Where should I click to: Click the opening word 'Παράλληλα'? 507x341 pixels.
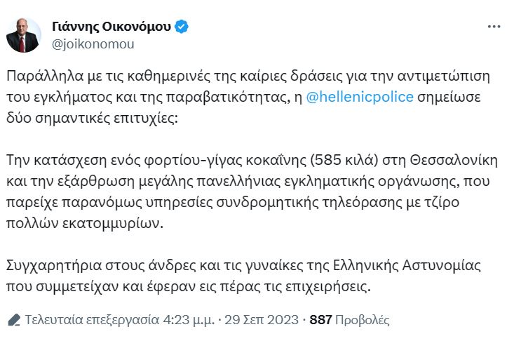(x=41, y=75)
